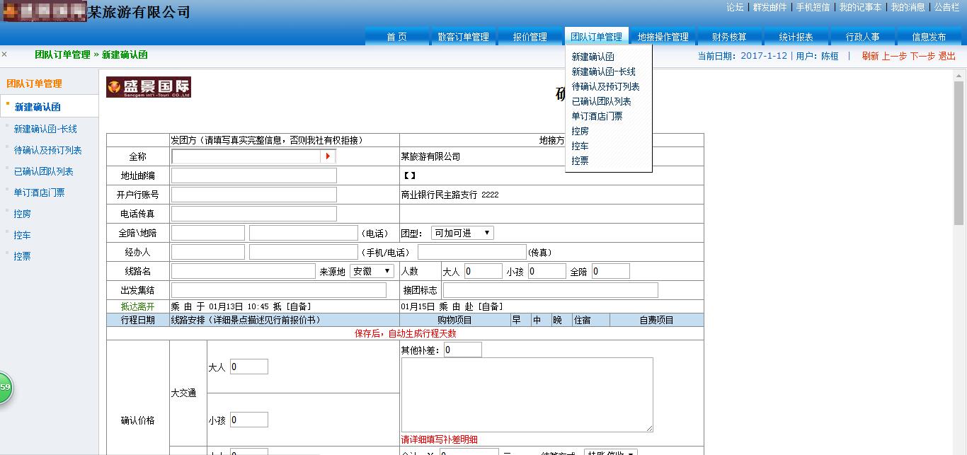Select 已确认团队列表 from the dropdown menu
This screenshot has height=455, width=967.
(x=601, y=101)
